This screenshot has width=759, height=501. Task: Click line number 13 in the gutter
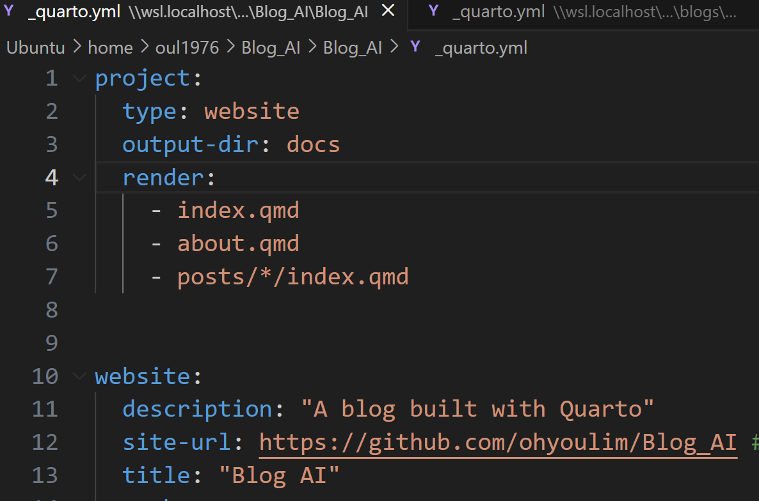click(x=45, y=475)
